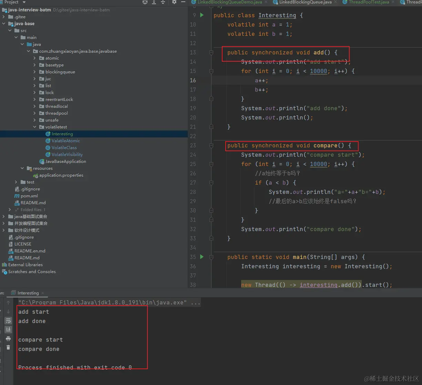Switch to LinkedBlockingQueue.java tab
422x385 pixels.
[305, 2]
